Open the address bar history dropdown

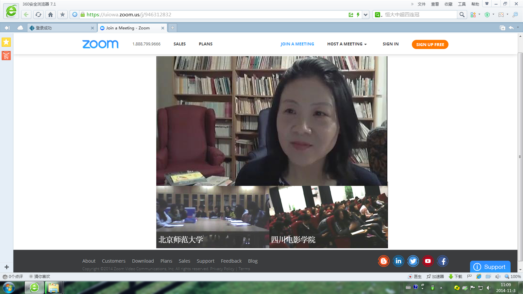coord(366,15)
